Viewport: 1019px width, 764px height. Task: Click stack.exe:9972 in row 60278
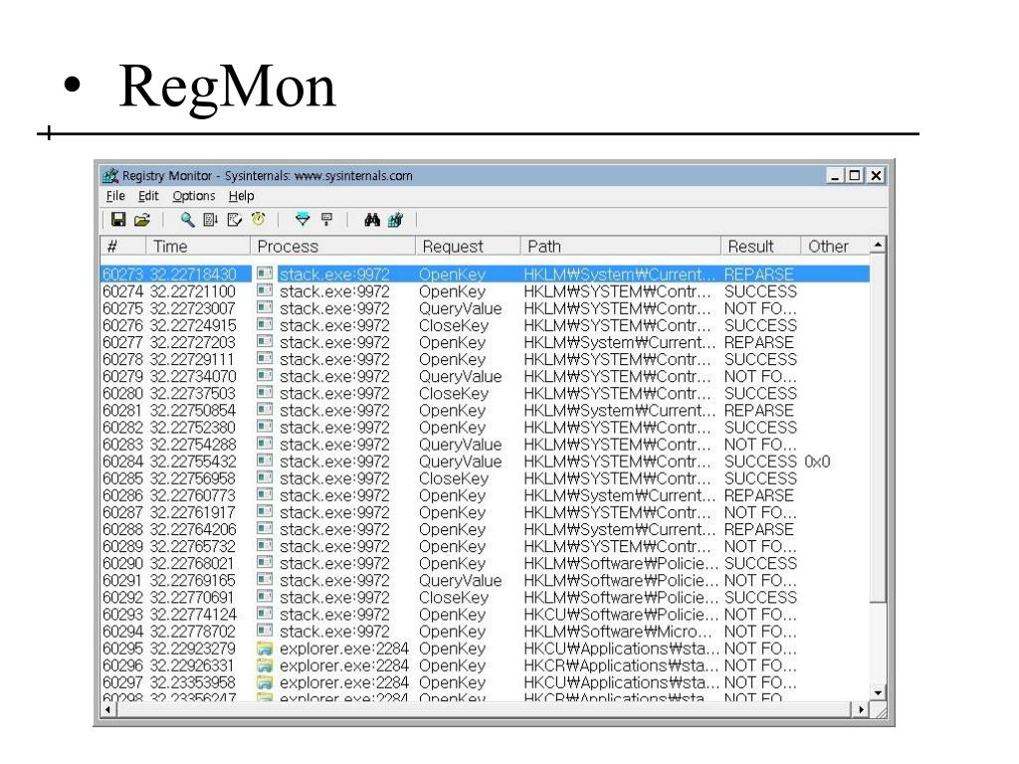pyautogui.click(x=334, y=358)
